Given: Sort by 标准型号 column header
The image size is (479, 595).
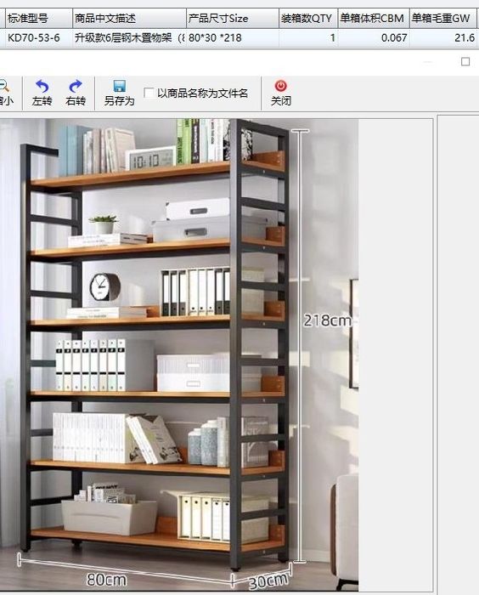Looking at the screenshot, I should coord(39,18).
